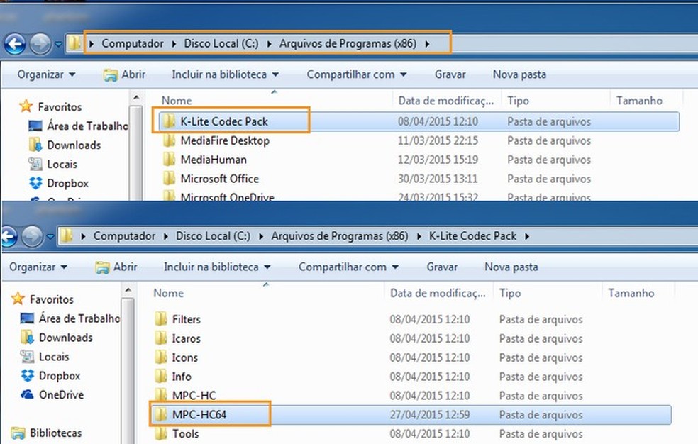The height and width of the screenshot is (444, 698).
Task: Click scroll-up arrow of lower sidebar
Action: click(128, 290)
